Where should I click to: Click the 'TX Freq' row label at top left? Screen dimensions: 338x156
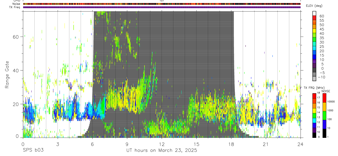pos(15,7)
